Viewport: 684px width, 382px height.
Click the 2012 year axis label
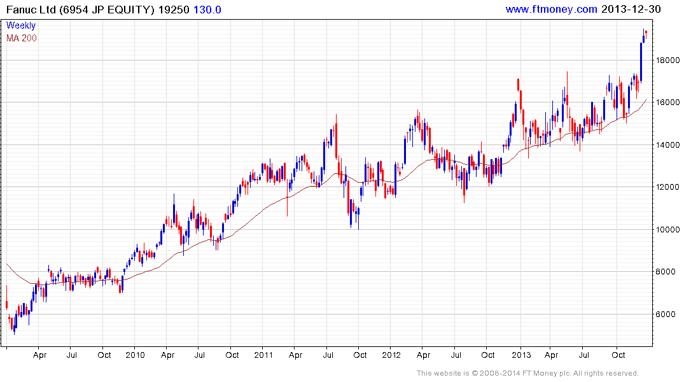pyautogui.click(x=391, y=355)
